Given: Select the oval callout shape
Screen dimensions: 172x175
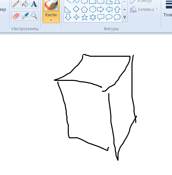Looking at the screenshot, I should (109, 17).
